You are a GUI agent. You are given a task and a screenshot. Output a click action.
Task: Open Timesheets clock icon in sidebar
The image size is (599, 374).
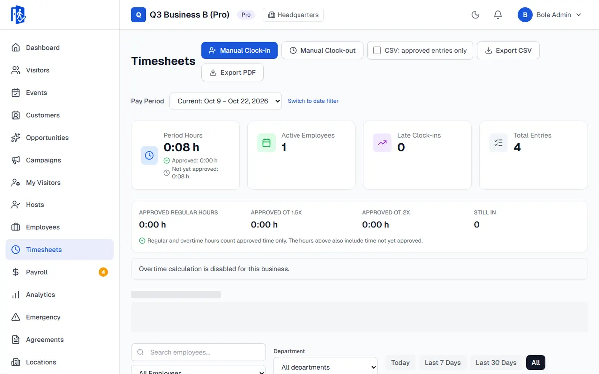click(x=16, y=250)
